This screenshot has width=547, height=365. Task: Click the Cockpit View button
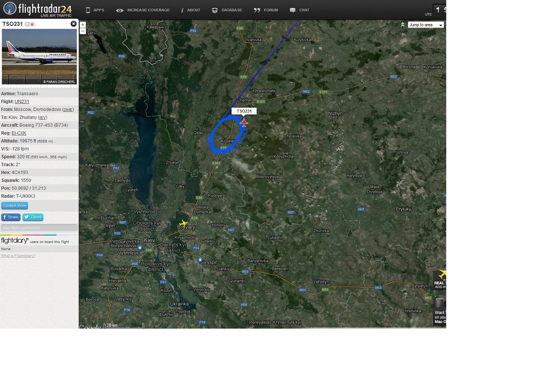pos(15,206)
